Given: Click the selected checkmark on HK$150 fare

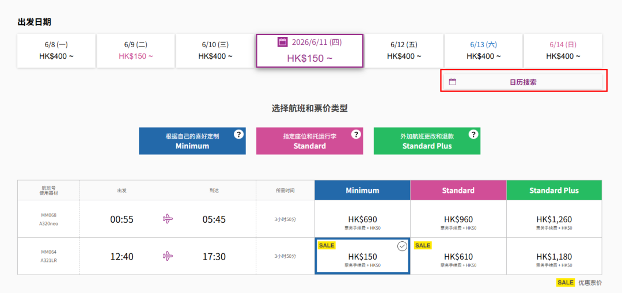Looking at the screenshot, I should [x=402, y=246].
